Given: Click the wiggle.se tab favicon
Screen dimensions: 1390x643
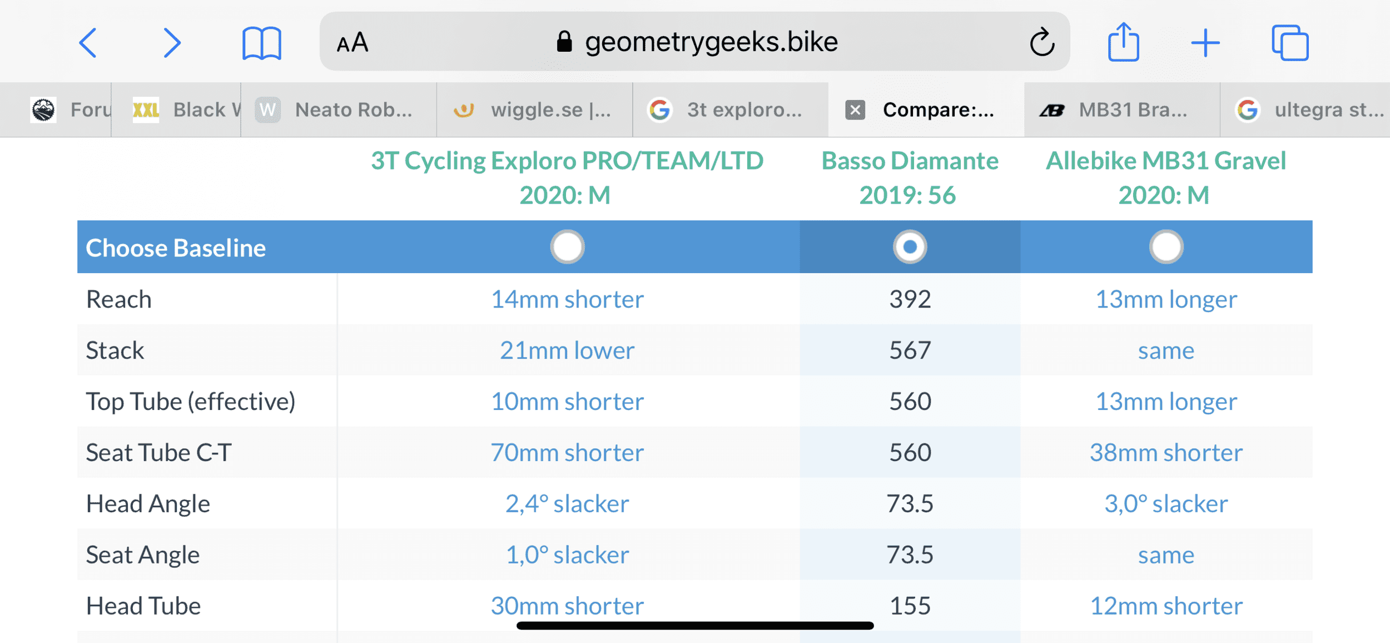Looking at the screenshot, I should pos(464,110).
